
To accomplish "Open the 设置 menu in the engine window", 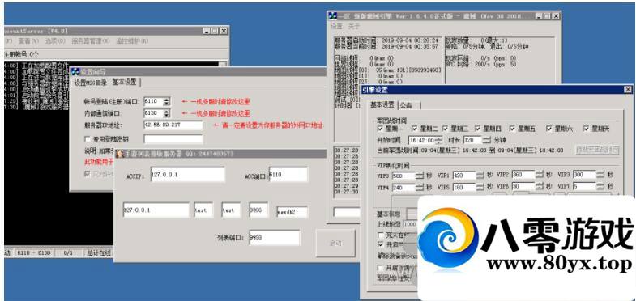I will click(337, 27).
